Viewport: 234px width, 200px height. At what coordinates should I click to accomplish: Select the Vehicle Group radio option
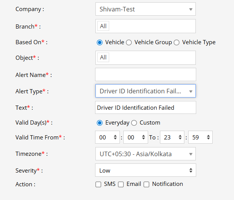click(x=129, y=42)
